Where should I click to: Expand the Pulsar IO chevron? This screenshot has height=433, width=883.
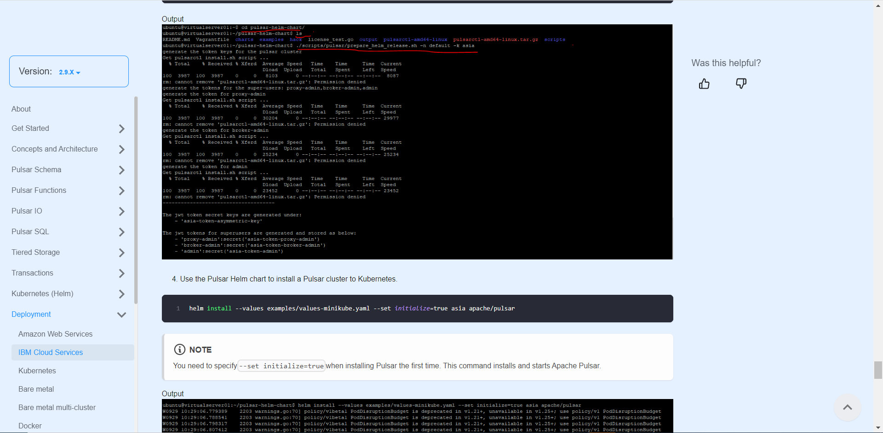tap(121, 211)
